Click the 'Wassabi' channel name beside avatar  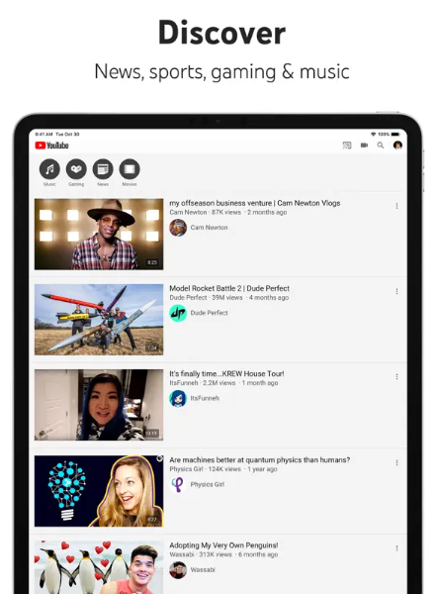203,570
